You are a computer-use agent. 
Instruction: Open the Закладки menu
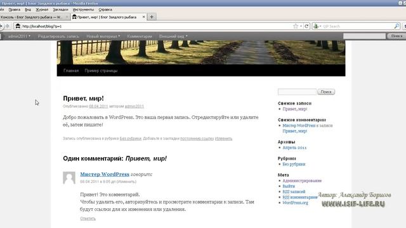click(x=60, y=9)
